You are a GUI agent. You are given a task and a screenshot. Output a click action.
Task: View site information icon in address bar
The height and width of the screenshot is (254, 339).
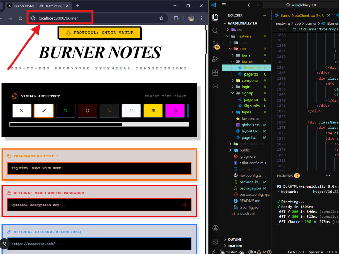[33, 18]
